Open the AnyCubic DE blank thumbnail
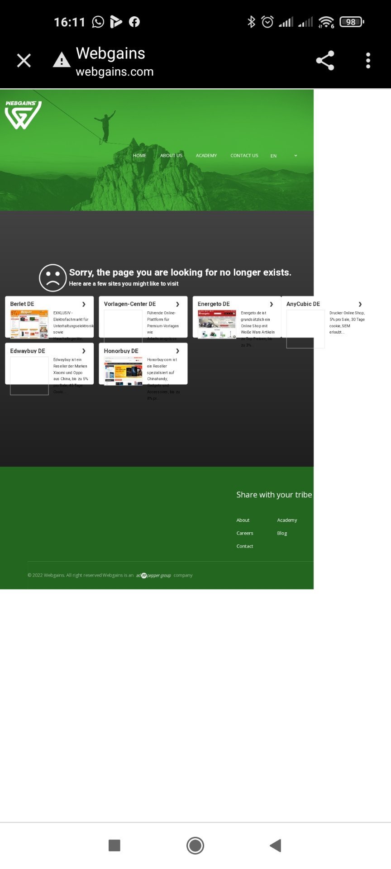391x869 pixels. click(305, 329)
